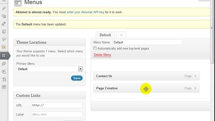
Task: Click the 'Primary Menu' label
Action: 26,64
